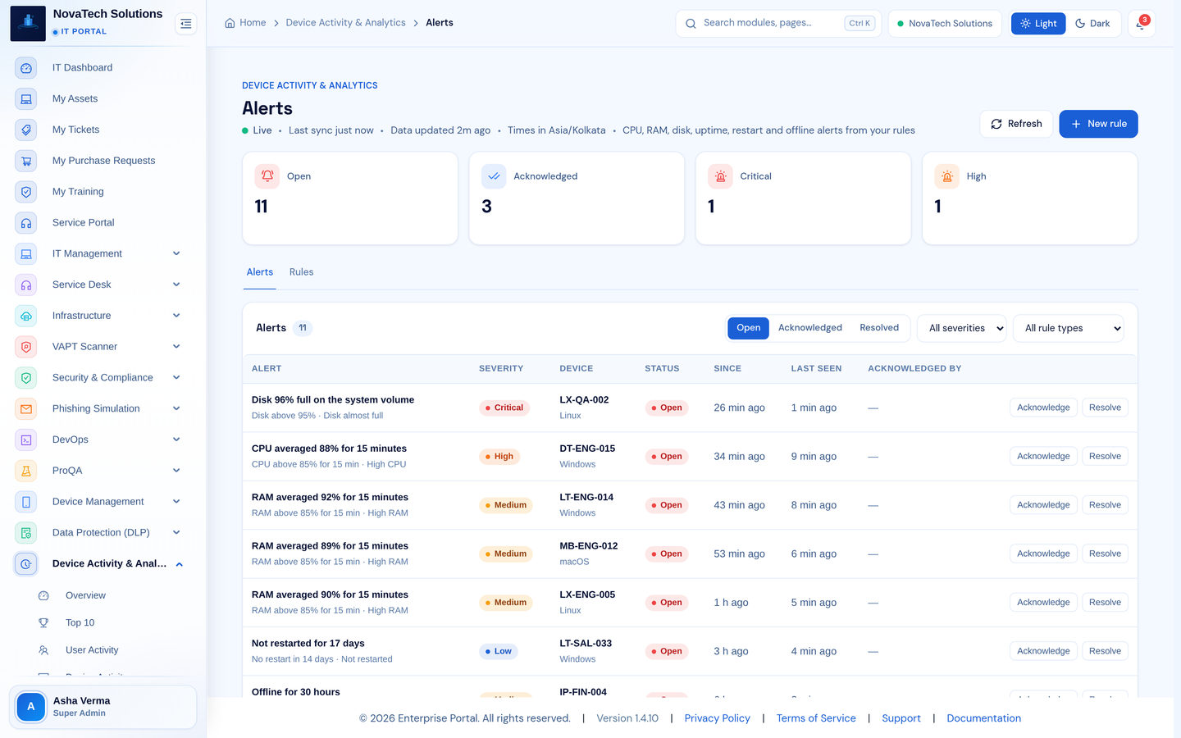This screenshot has width=1181, height=738.
Task: Click the Home icon in breadcrumb
Action: tap(230, 23)
